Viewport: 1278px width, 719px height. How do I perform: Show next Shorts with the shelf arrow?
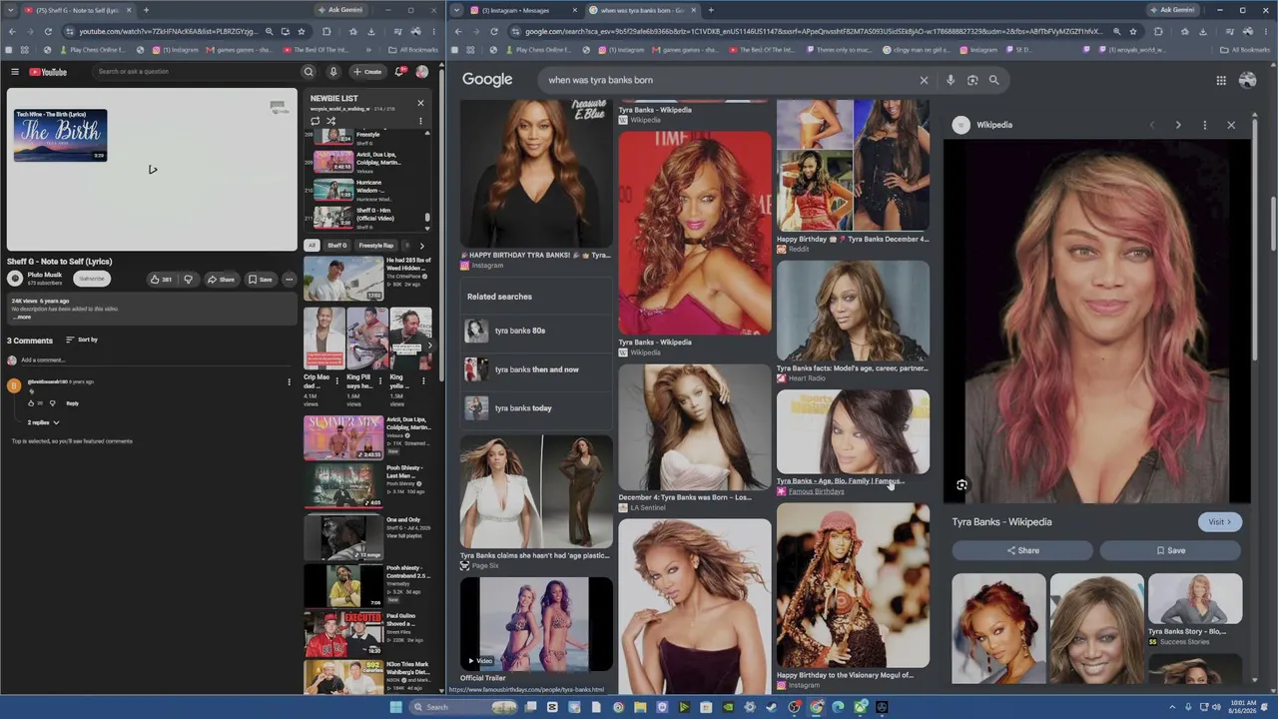429,346
